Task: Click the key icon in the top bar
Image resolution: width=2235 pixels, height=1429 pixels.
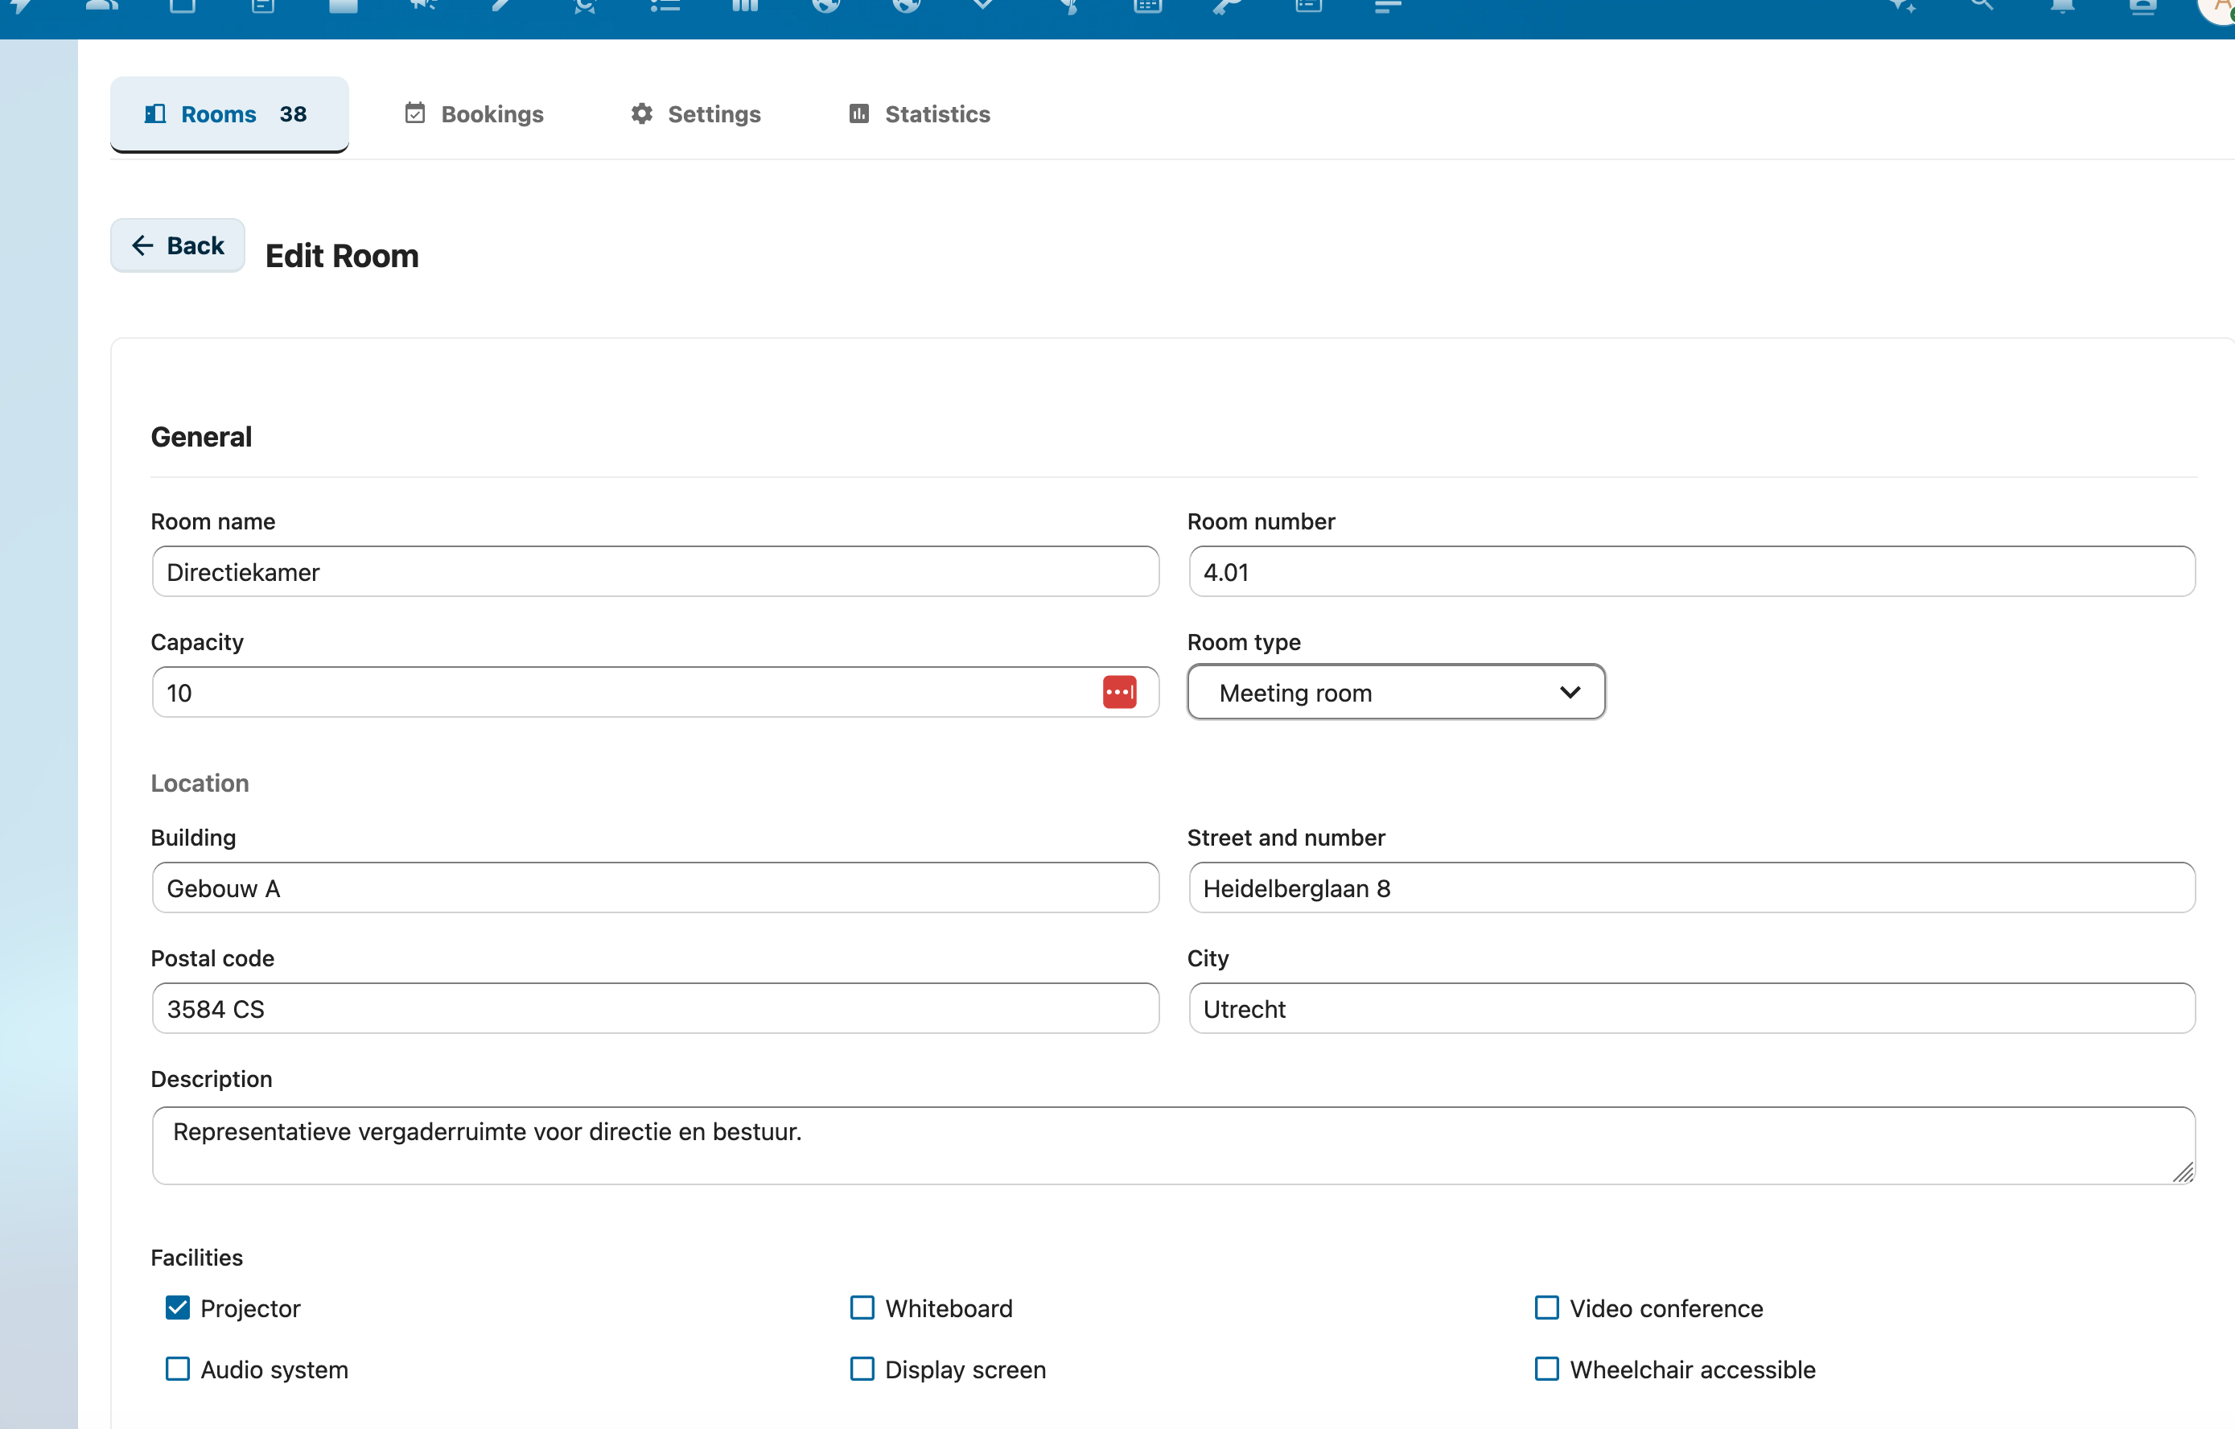Action: [1228, 7]
